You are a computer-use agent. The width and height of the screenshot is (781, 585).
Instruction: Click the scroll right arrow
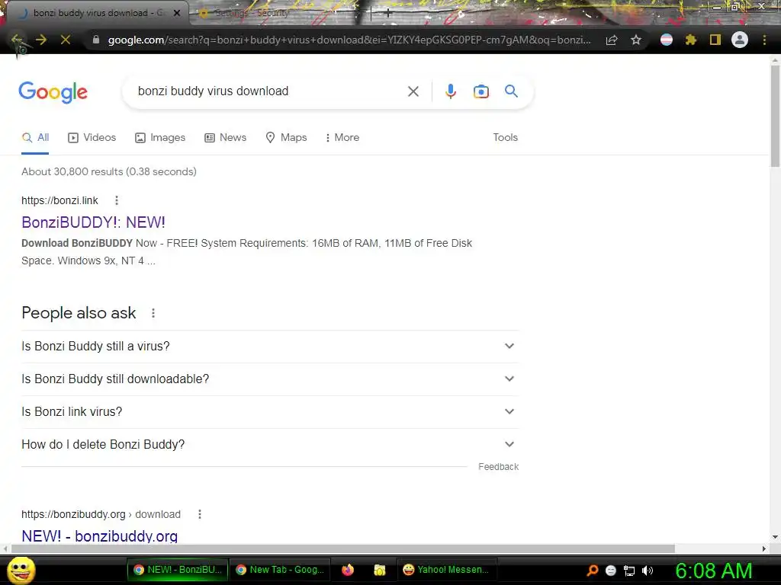point(764,548)
